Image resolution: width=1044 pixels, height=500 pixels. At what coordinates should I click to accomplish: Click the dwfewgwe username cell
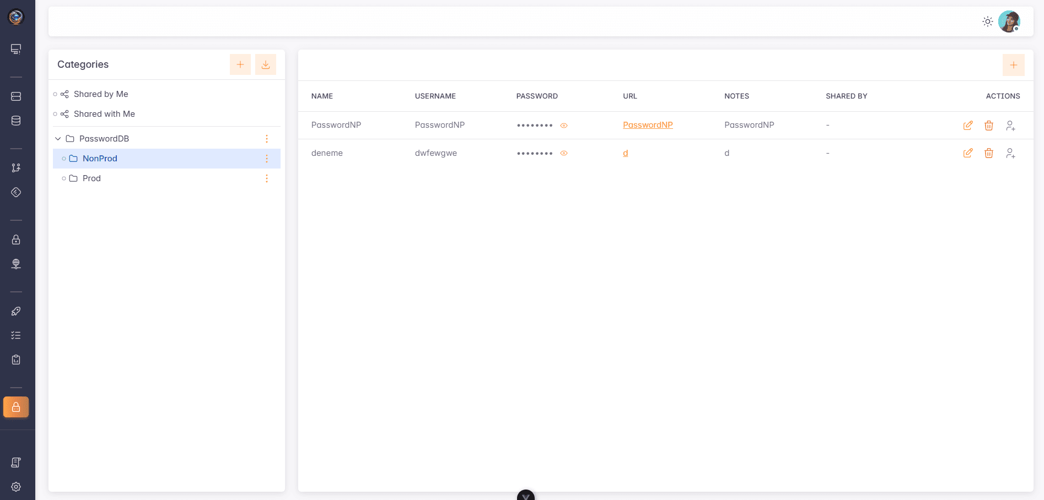tap(436, 153)
